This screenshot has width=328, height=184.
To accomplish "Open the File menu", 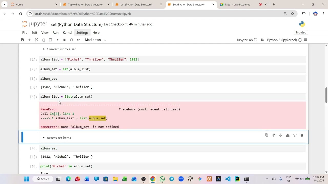I will 25,32.
